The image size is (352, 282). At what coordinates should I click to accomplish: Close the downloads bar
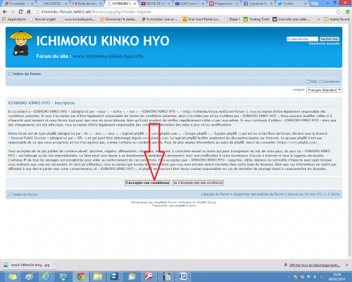coord(346,265)
